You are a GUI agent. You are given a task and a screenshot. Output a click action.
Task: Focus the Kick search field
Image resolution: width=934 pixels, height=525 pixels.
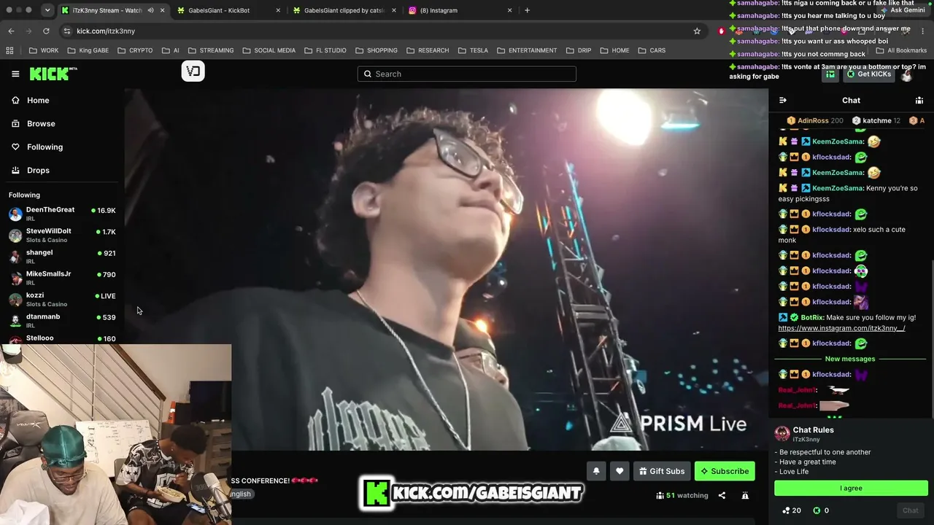[x=467, y=74]
